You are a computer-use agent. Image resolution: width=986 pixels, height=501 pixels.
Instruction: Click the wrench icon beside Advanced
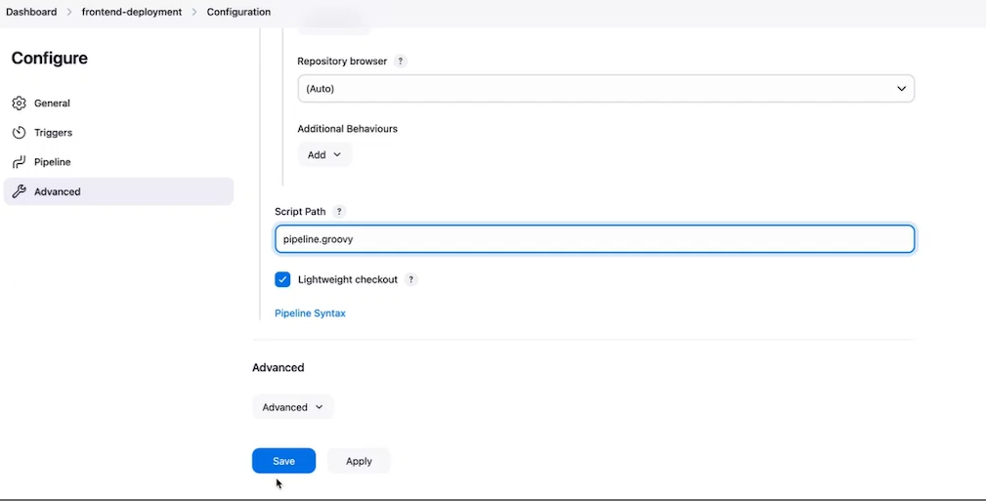[x=19, y=192]
